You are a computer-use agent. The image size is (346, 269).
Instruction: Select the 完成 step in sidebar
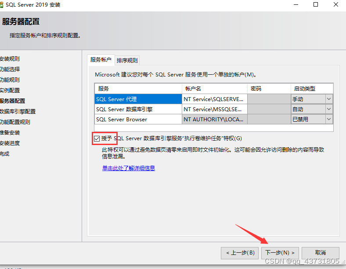click(5, 154)
